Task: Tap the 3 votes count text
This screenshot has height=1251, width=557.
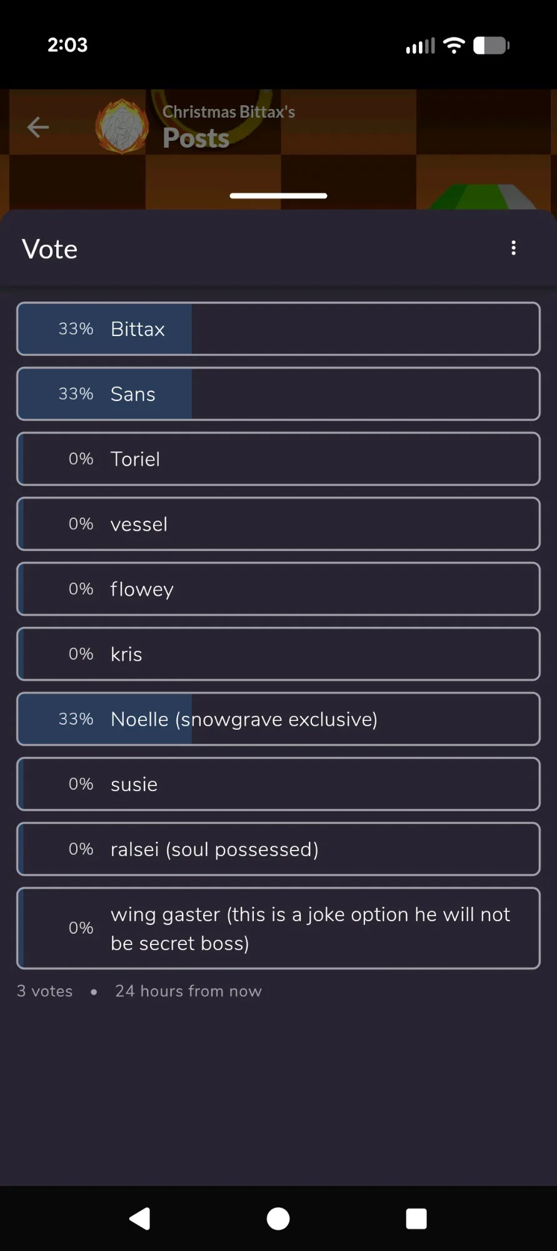Action: pos(44,991)
